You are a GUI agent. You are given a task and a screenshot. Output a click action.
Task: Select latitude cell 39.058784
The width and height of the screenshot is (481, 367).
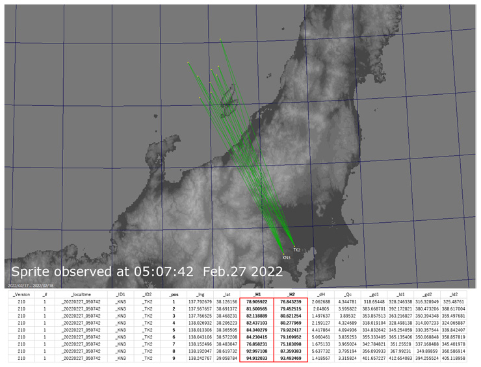click(x=227, y=359)
